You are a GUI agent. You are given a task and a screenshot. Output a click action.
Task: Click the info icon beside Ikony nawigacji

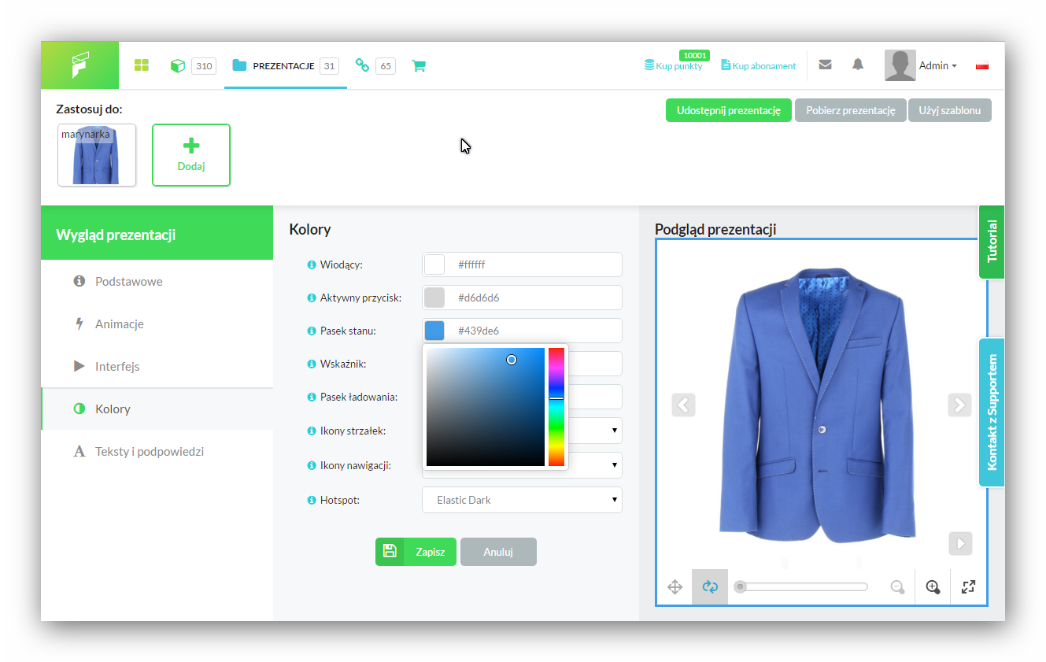coord(312,465)
